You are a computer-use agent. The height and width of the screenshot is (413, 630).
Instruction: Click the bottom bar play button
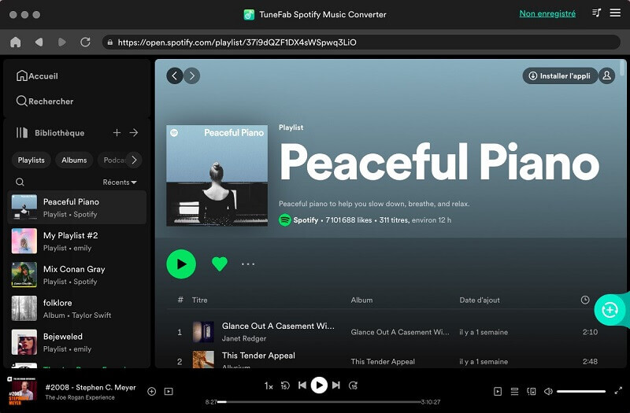point(319,385)
